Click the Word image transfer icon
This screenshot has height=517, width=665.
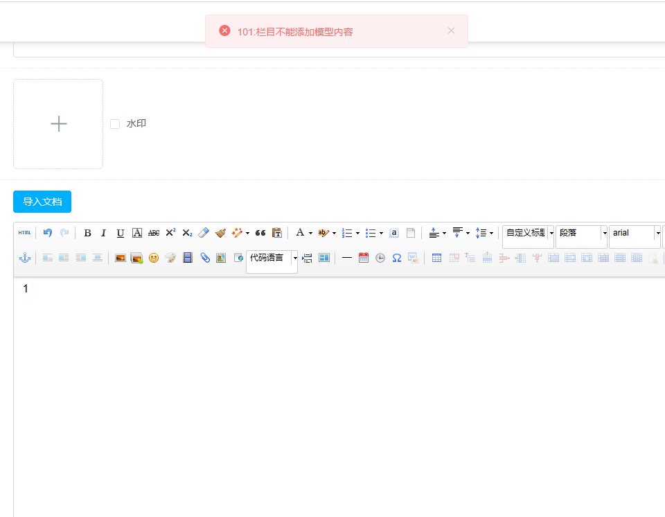click(414, 258)
